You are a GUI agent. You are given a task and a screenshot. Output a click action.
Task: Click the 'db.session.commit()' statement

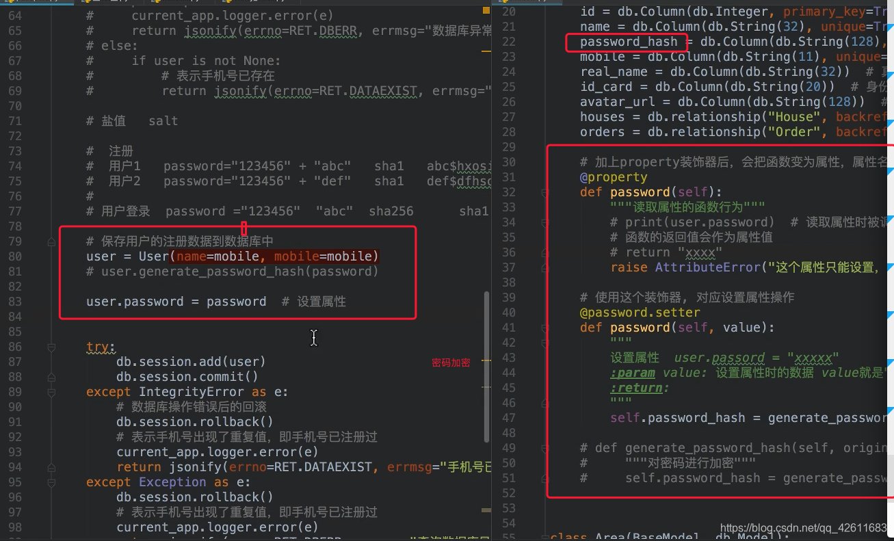pyautogui.click(x=187, y=377)
